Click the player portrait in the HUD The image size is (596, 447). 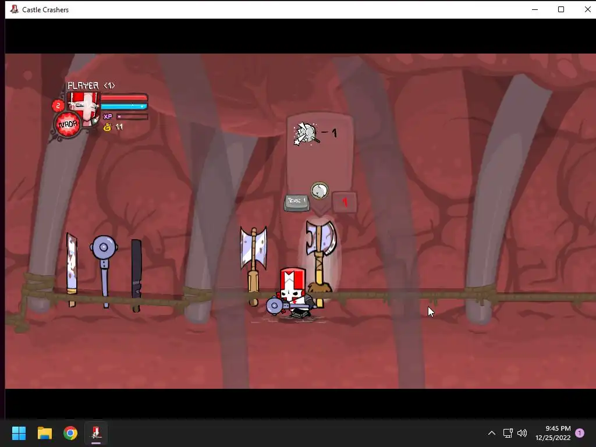pos(83,108)
